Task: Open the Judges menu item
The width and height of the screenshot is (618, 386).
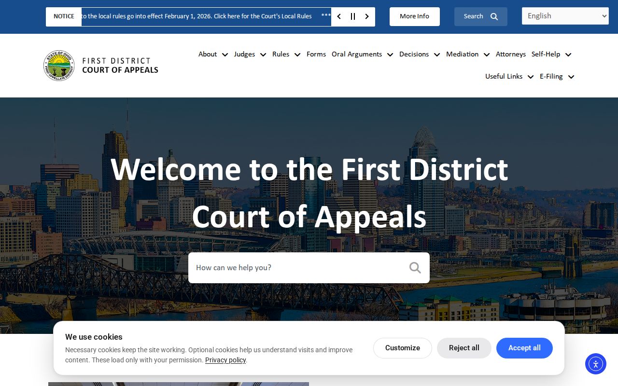Action: click(x=244, y=54)
